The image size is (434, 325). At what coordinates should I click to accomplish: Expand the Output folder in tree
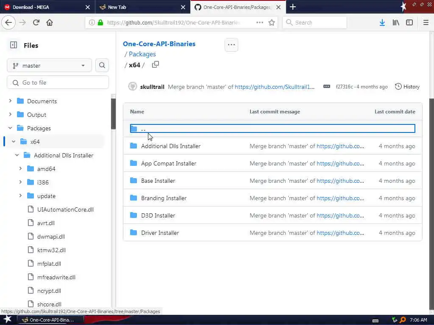(10, 114)
